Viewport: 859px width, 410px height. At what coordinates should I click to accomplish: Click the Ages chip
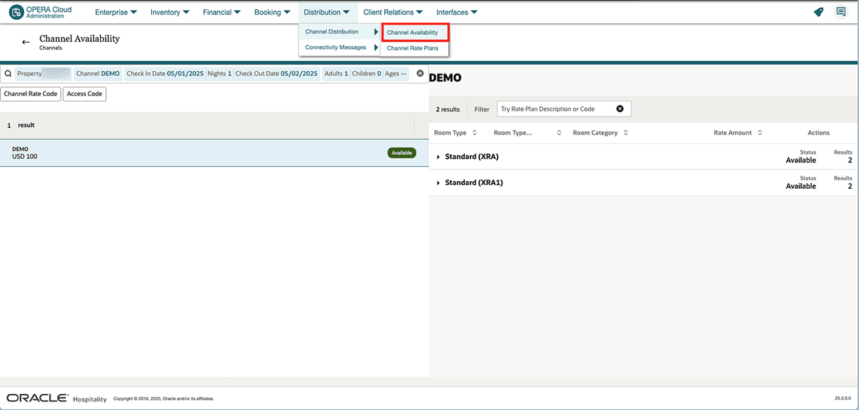pyautogui.click(x=396, y=74)
